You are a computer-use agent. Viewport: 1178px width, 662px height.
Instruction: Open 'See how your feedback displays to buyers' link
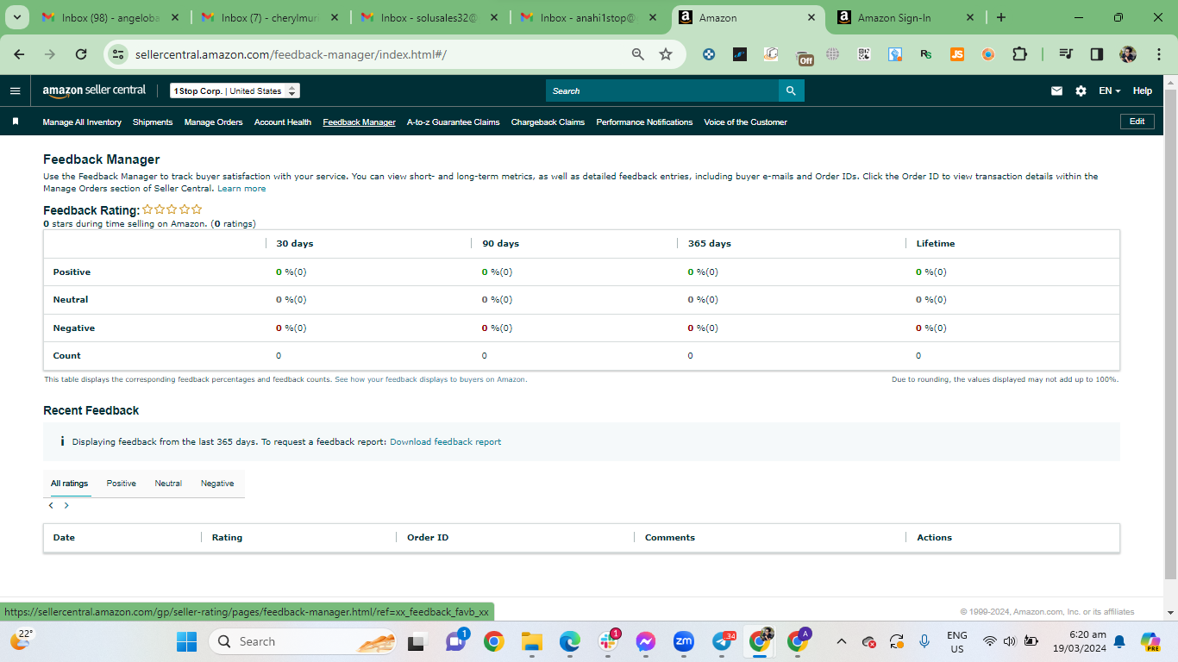(430, 379)
